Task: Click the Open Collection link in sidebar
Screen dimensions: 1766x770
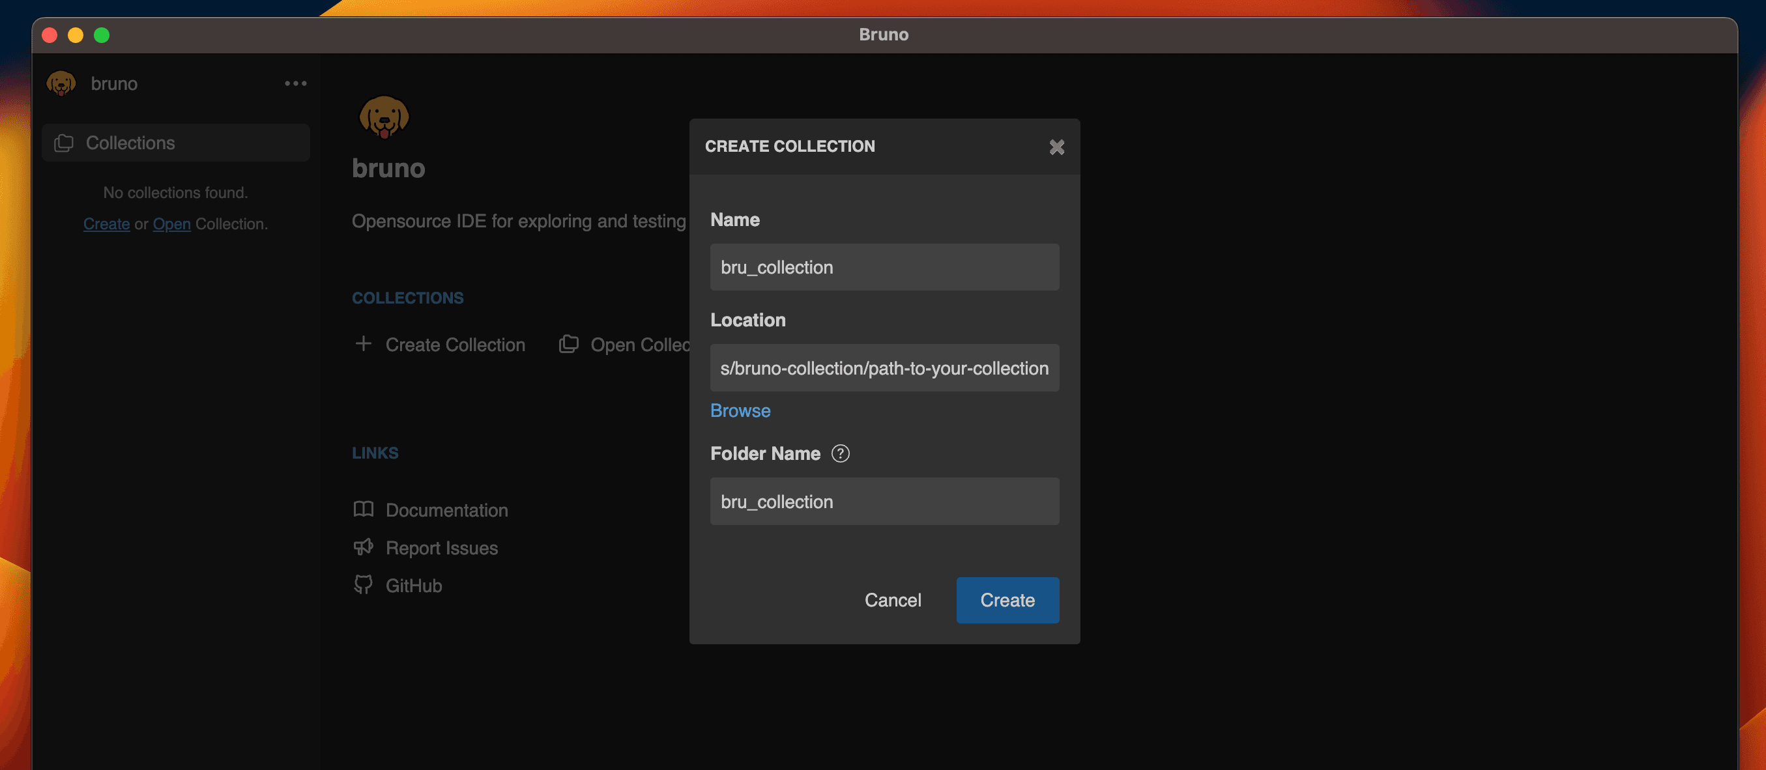Action: [x=171, y=223]
